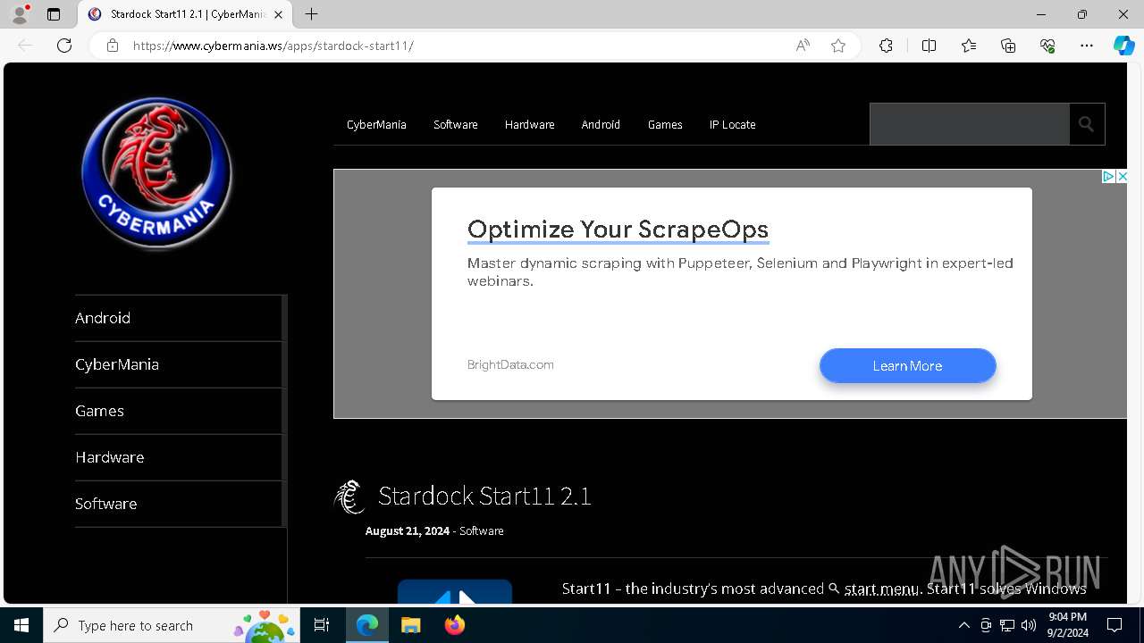
Task: Open the CyberMania top menu item
Action: 376,125
